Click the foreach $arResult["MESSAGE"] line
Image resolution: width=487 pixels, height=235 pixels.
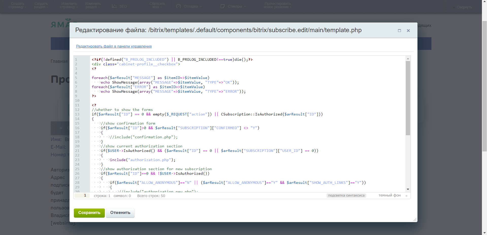150,78
